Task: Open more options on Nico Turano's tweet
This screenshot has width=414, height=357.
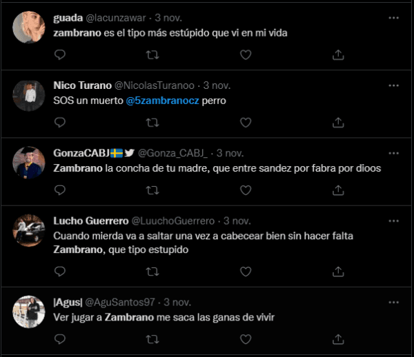Action: click(x=393, y=85)
